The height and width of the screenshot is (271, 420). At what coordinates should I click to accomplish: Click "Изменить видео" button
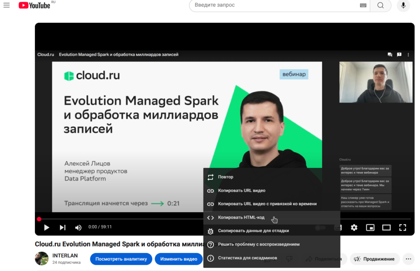(x=178, y=259)
